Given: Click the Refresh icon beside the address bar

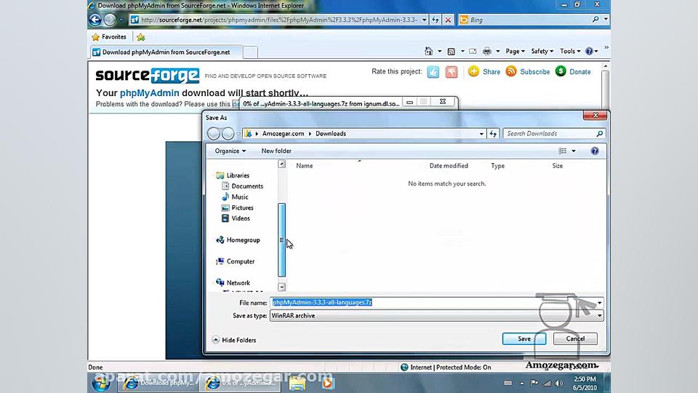Looking at the screenshot, I should pyautogui.click(x=436, y=20).
